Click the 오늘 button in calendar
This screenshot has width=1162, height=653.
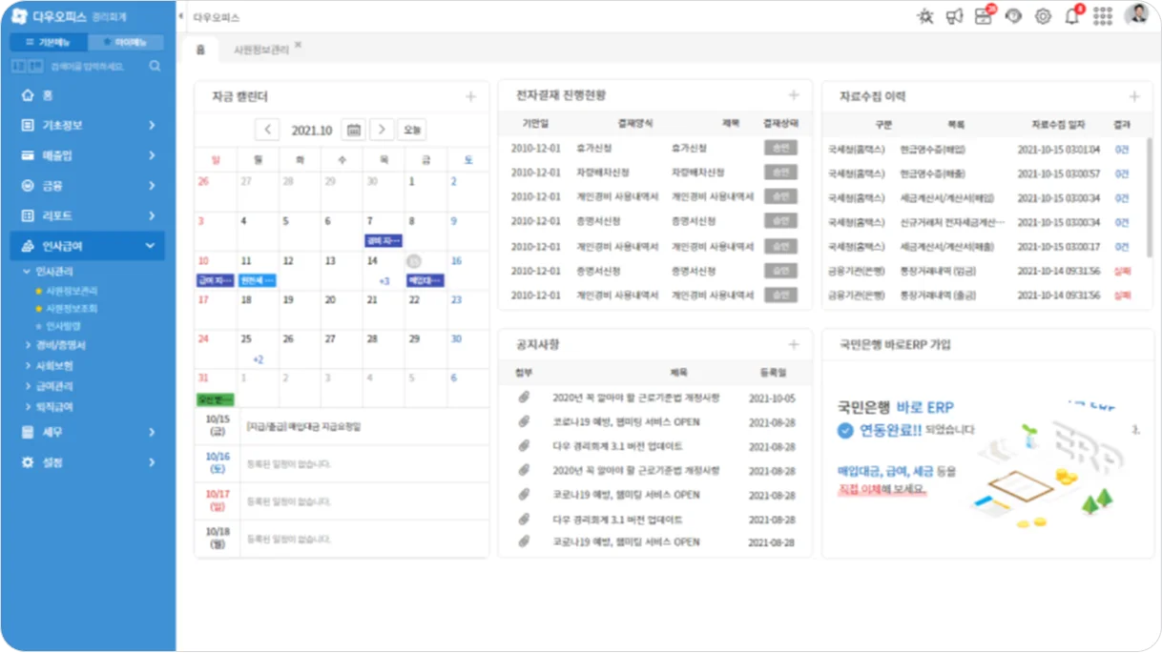pos(412,130)
